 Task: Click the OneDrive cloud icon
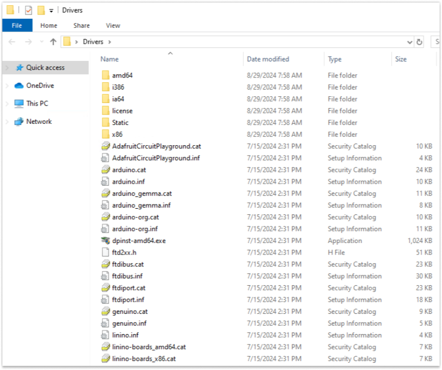coord(19,85)
